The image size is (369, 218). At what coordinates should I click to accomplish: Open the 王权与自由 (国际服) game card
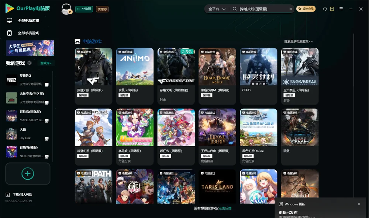217,137
